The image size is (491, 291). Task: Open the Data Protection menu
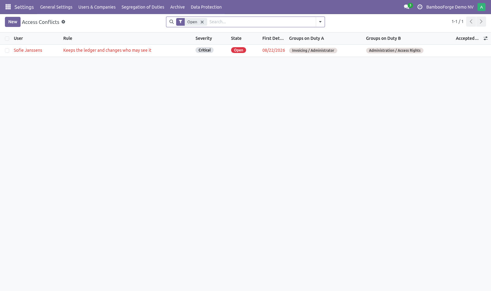[206, 7]
